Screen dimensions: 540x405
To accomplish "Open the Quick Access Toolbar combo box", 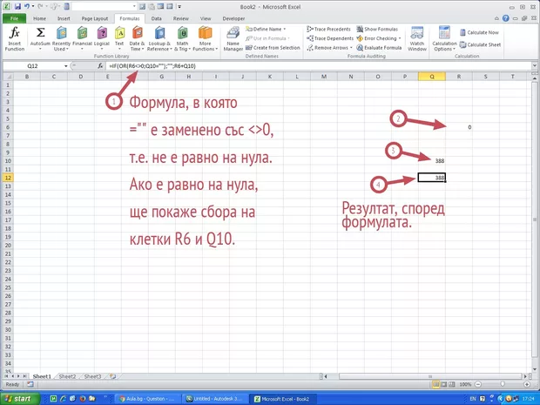I will click(105, 7).
